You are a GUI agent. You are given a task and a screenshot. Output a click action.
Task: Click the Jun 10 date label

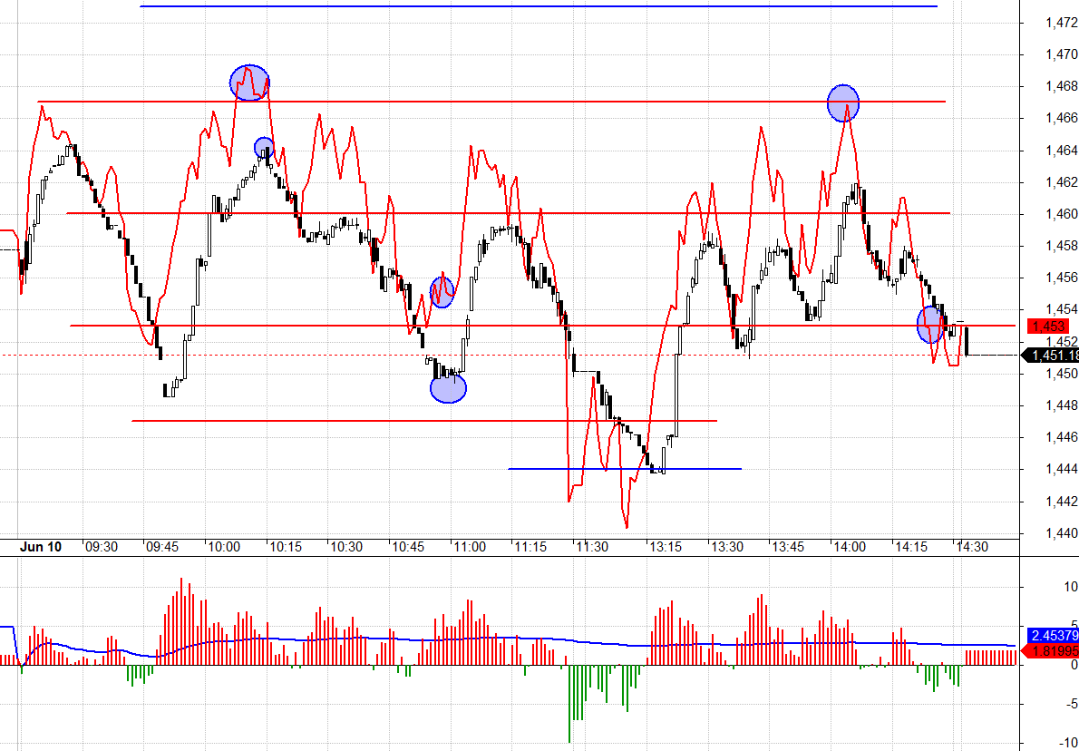point(41,547)
